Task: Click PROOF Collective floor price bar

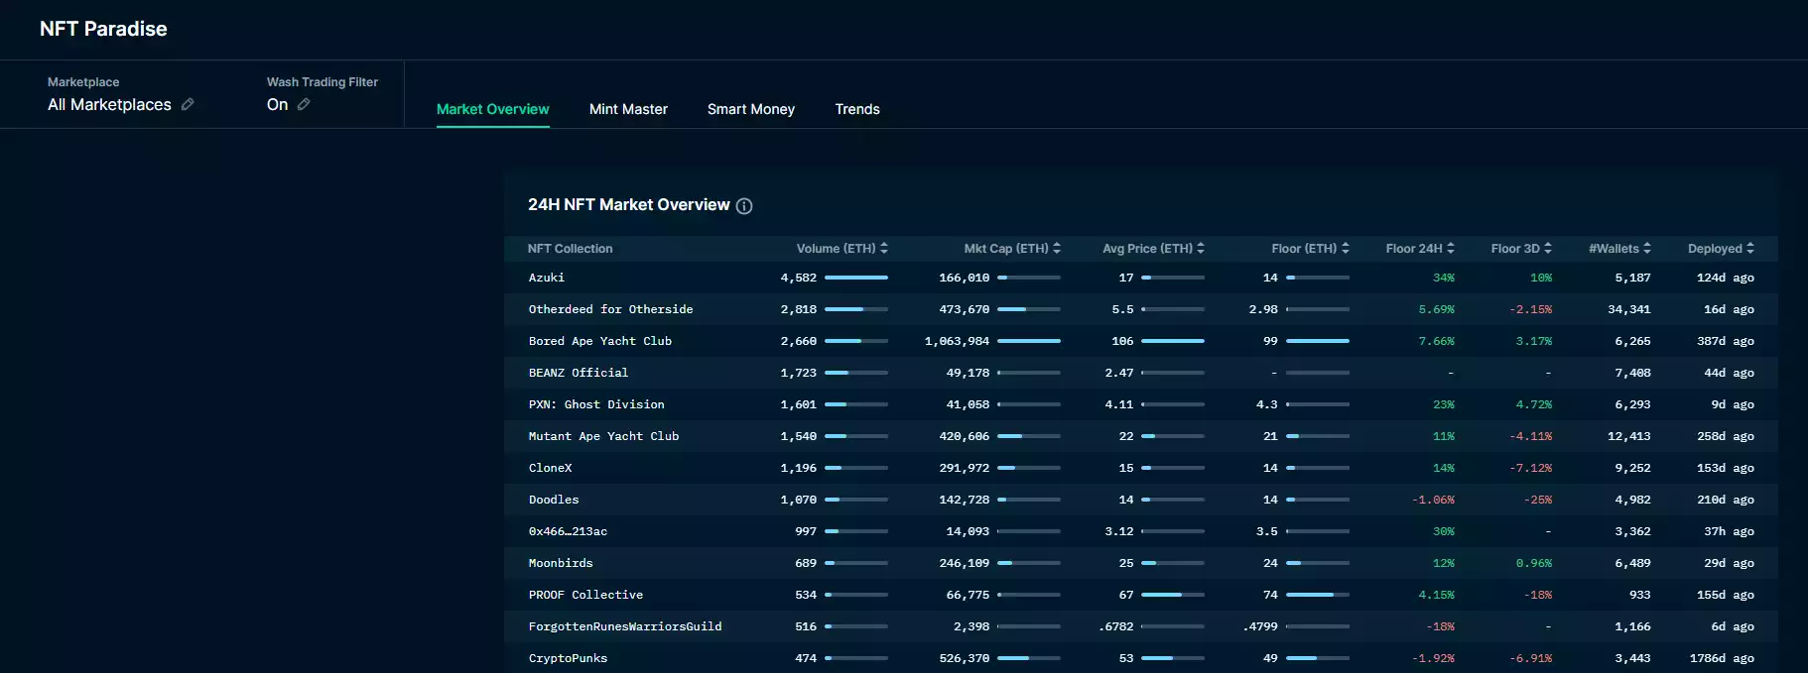Action: 1318,595
